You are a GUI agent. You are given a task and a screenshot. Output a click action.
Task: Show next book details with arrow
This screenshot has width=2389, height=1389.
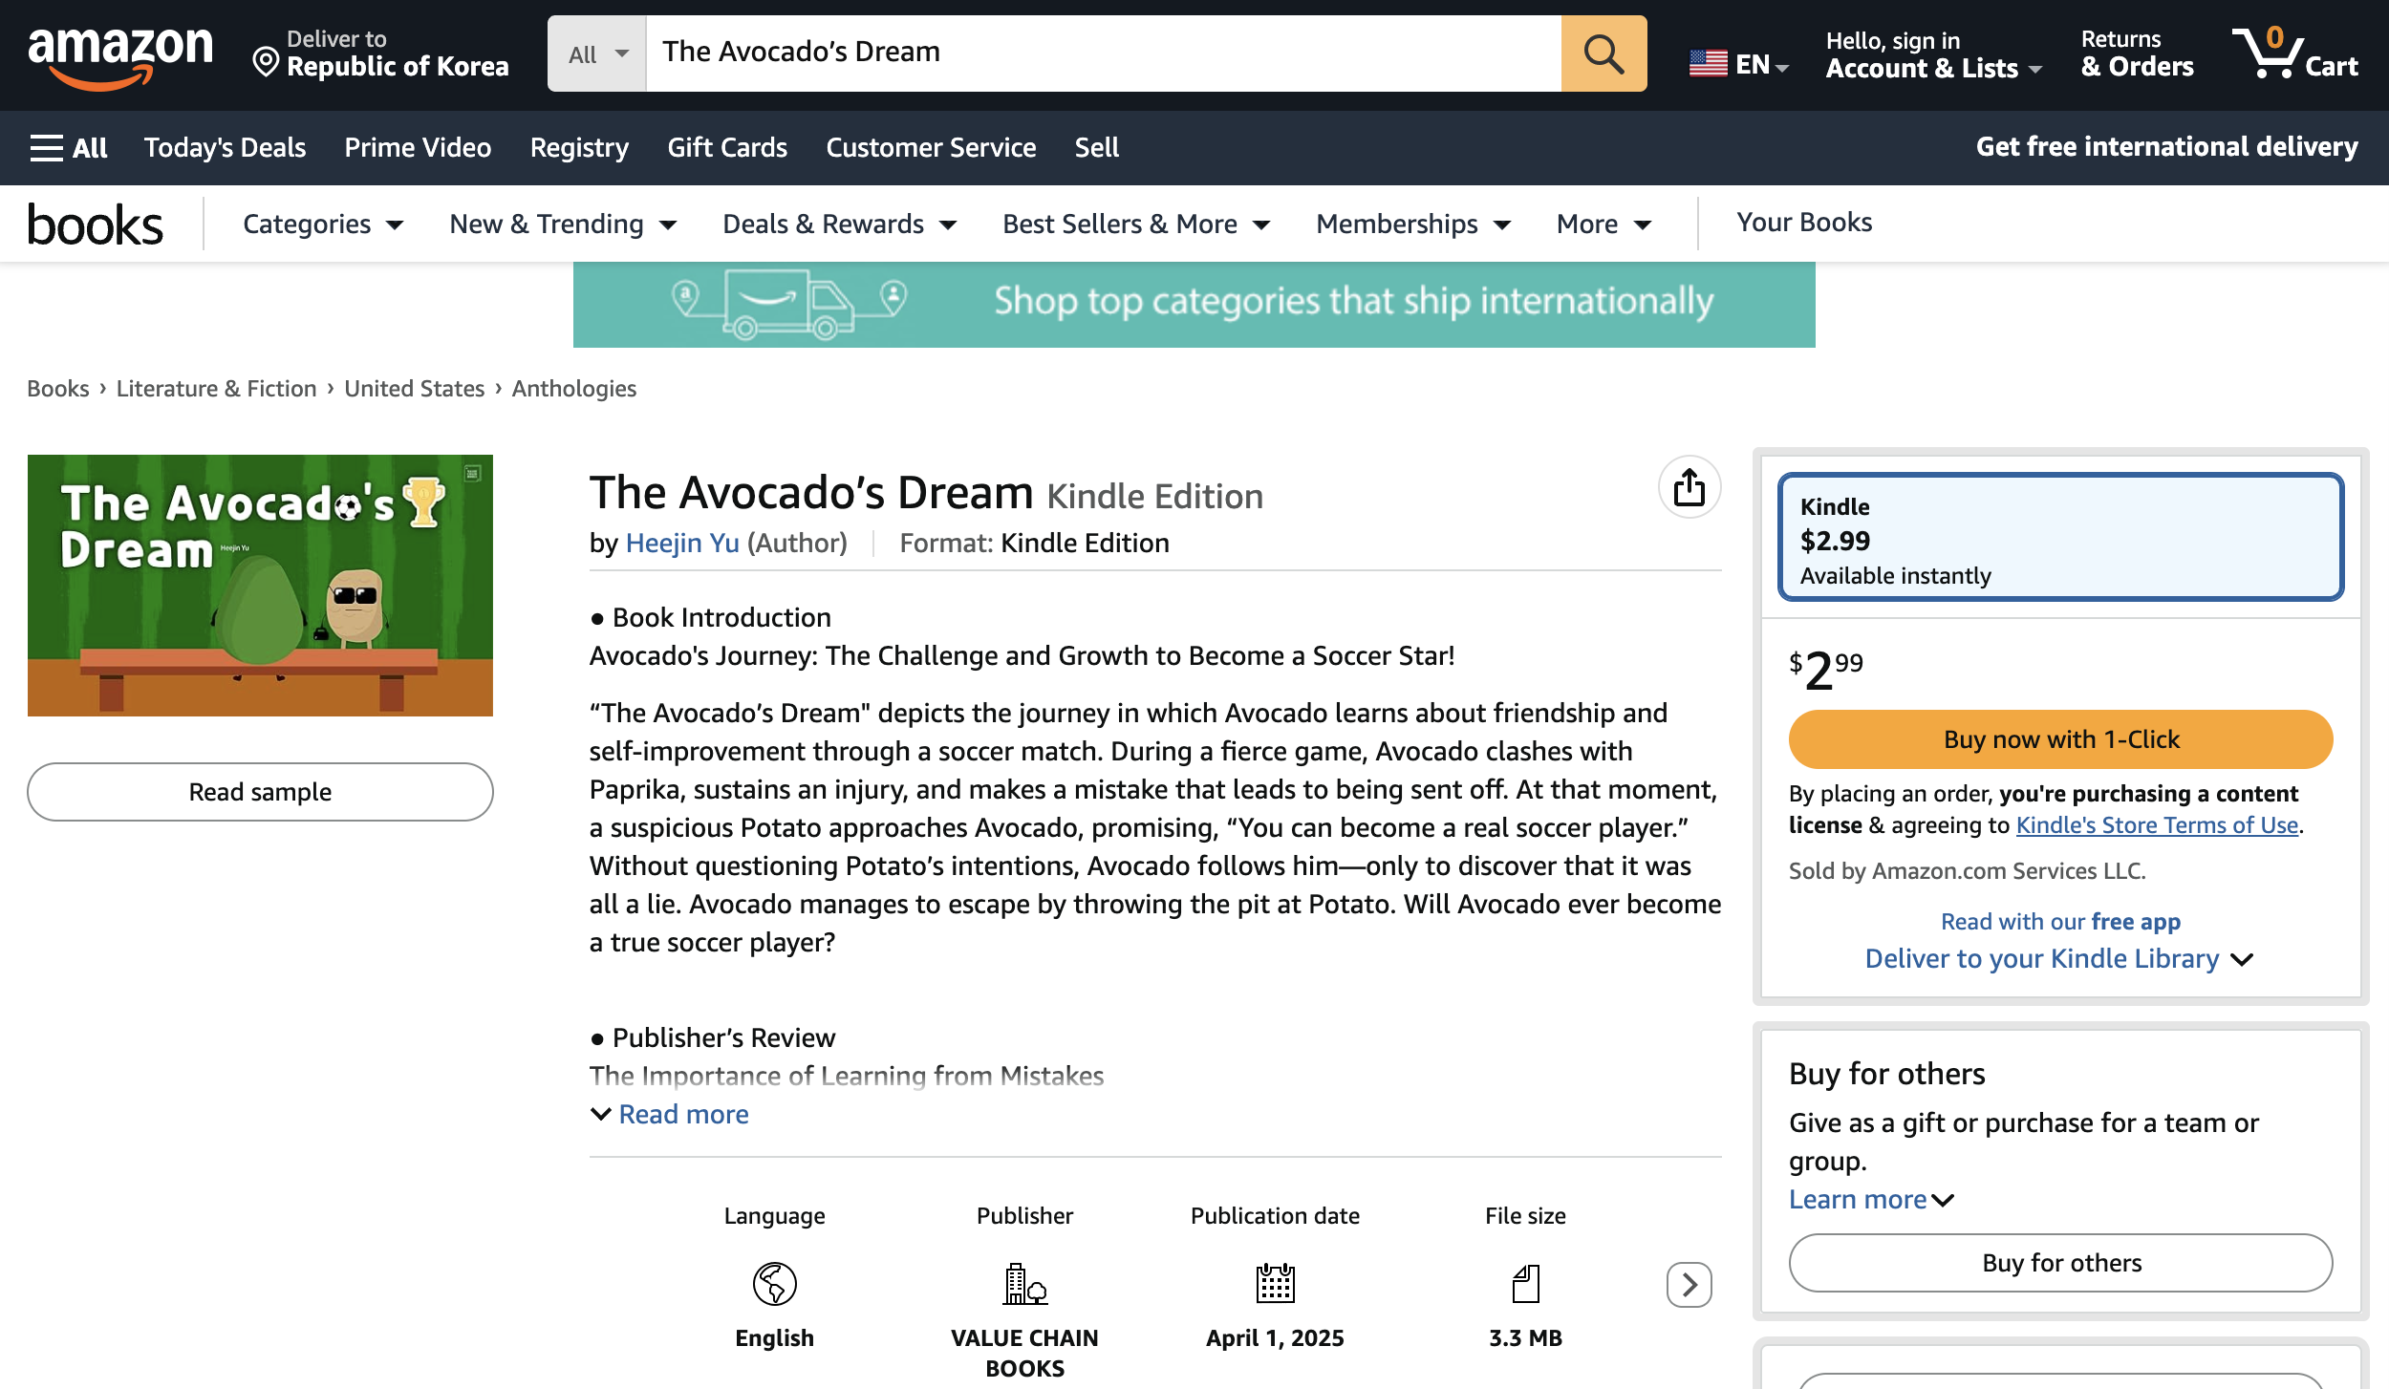pyautogui.click(x=1689, y=1284)
